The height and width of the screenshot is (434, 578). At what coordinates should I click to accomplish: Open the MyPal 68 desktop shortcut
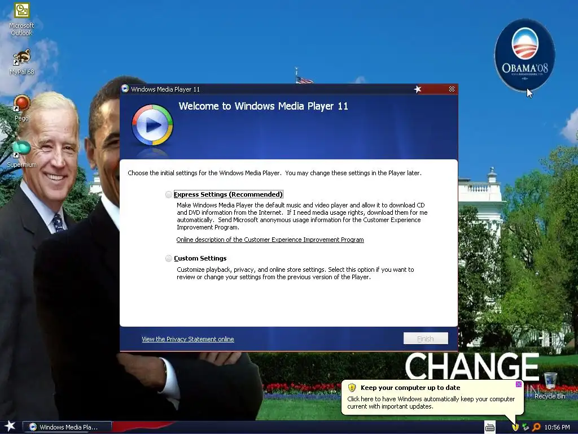[x=21, y=62]
